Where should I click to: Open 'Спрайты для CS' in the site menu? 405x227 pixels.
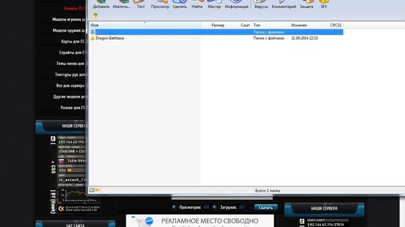click(x=72, y=52)
